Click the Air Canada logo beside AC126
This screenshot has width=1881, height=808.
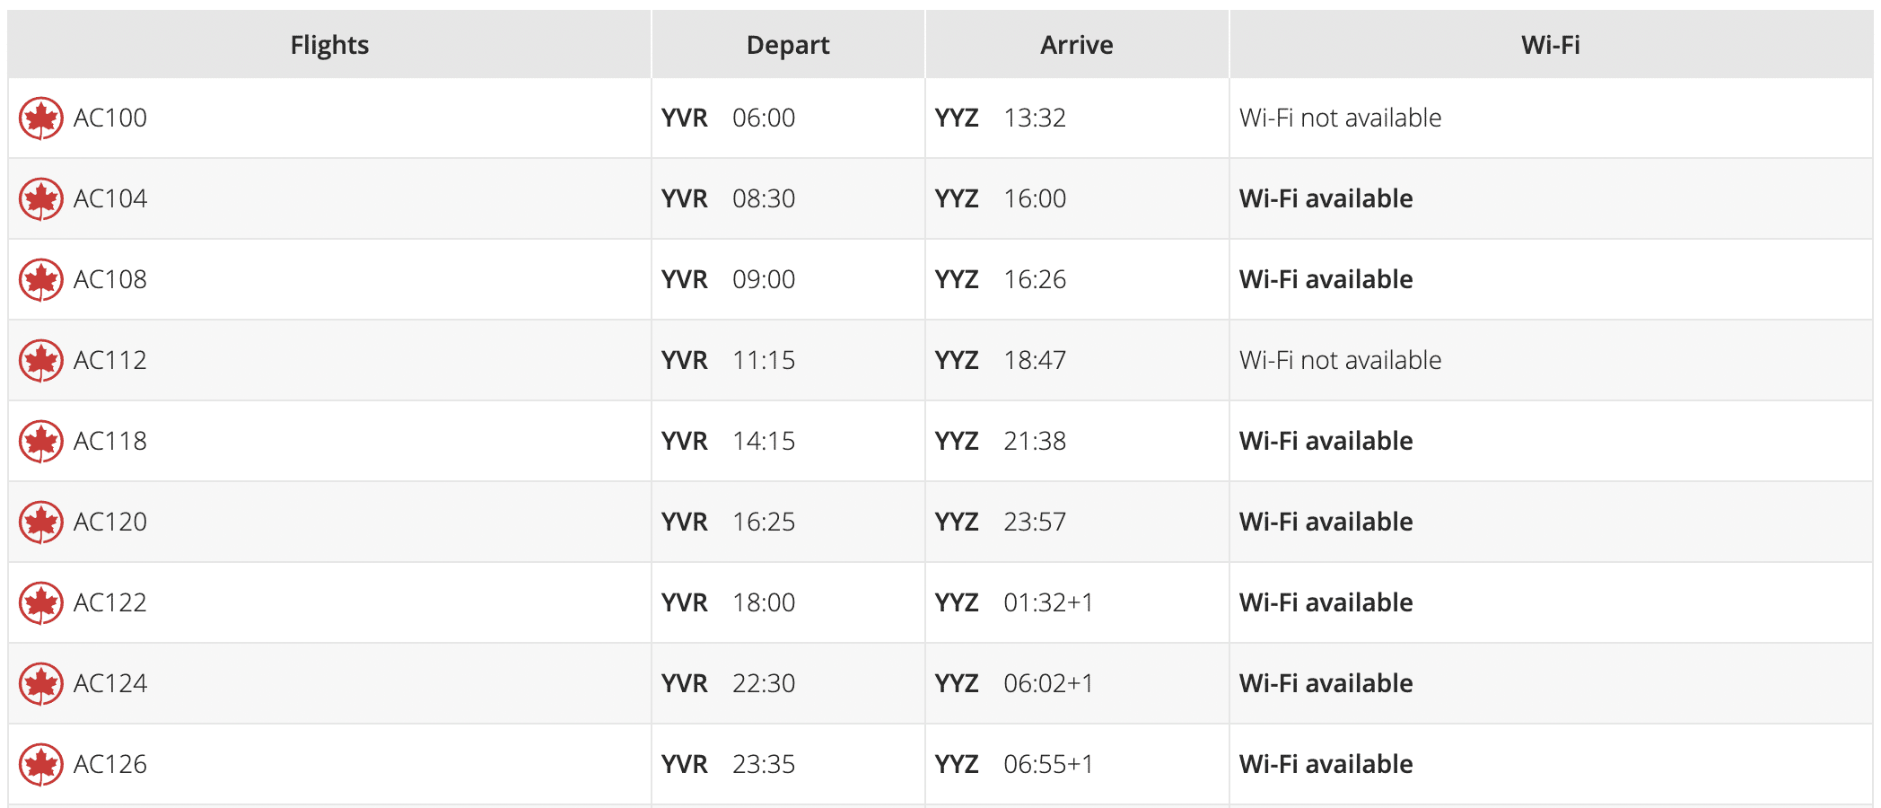pos(41,765)
